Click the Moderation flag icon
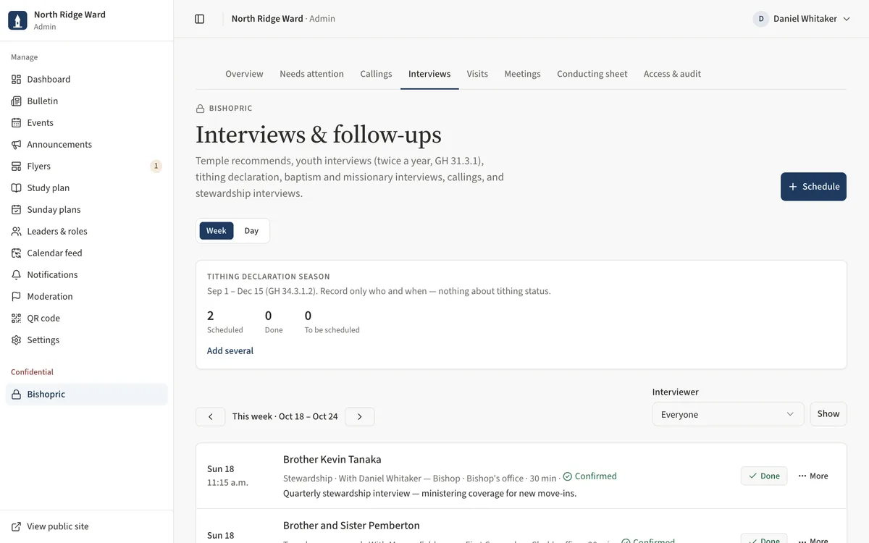 point(16,296)
